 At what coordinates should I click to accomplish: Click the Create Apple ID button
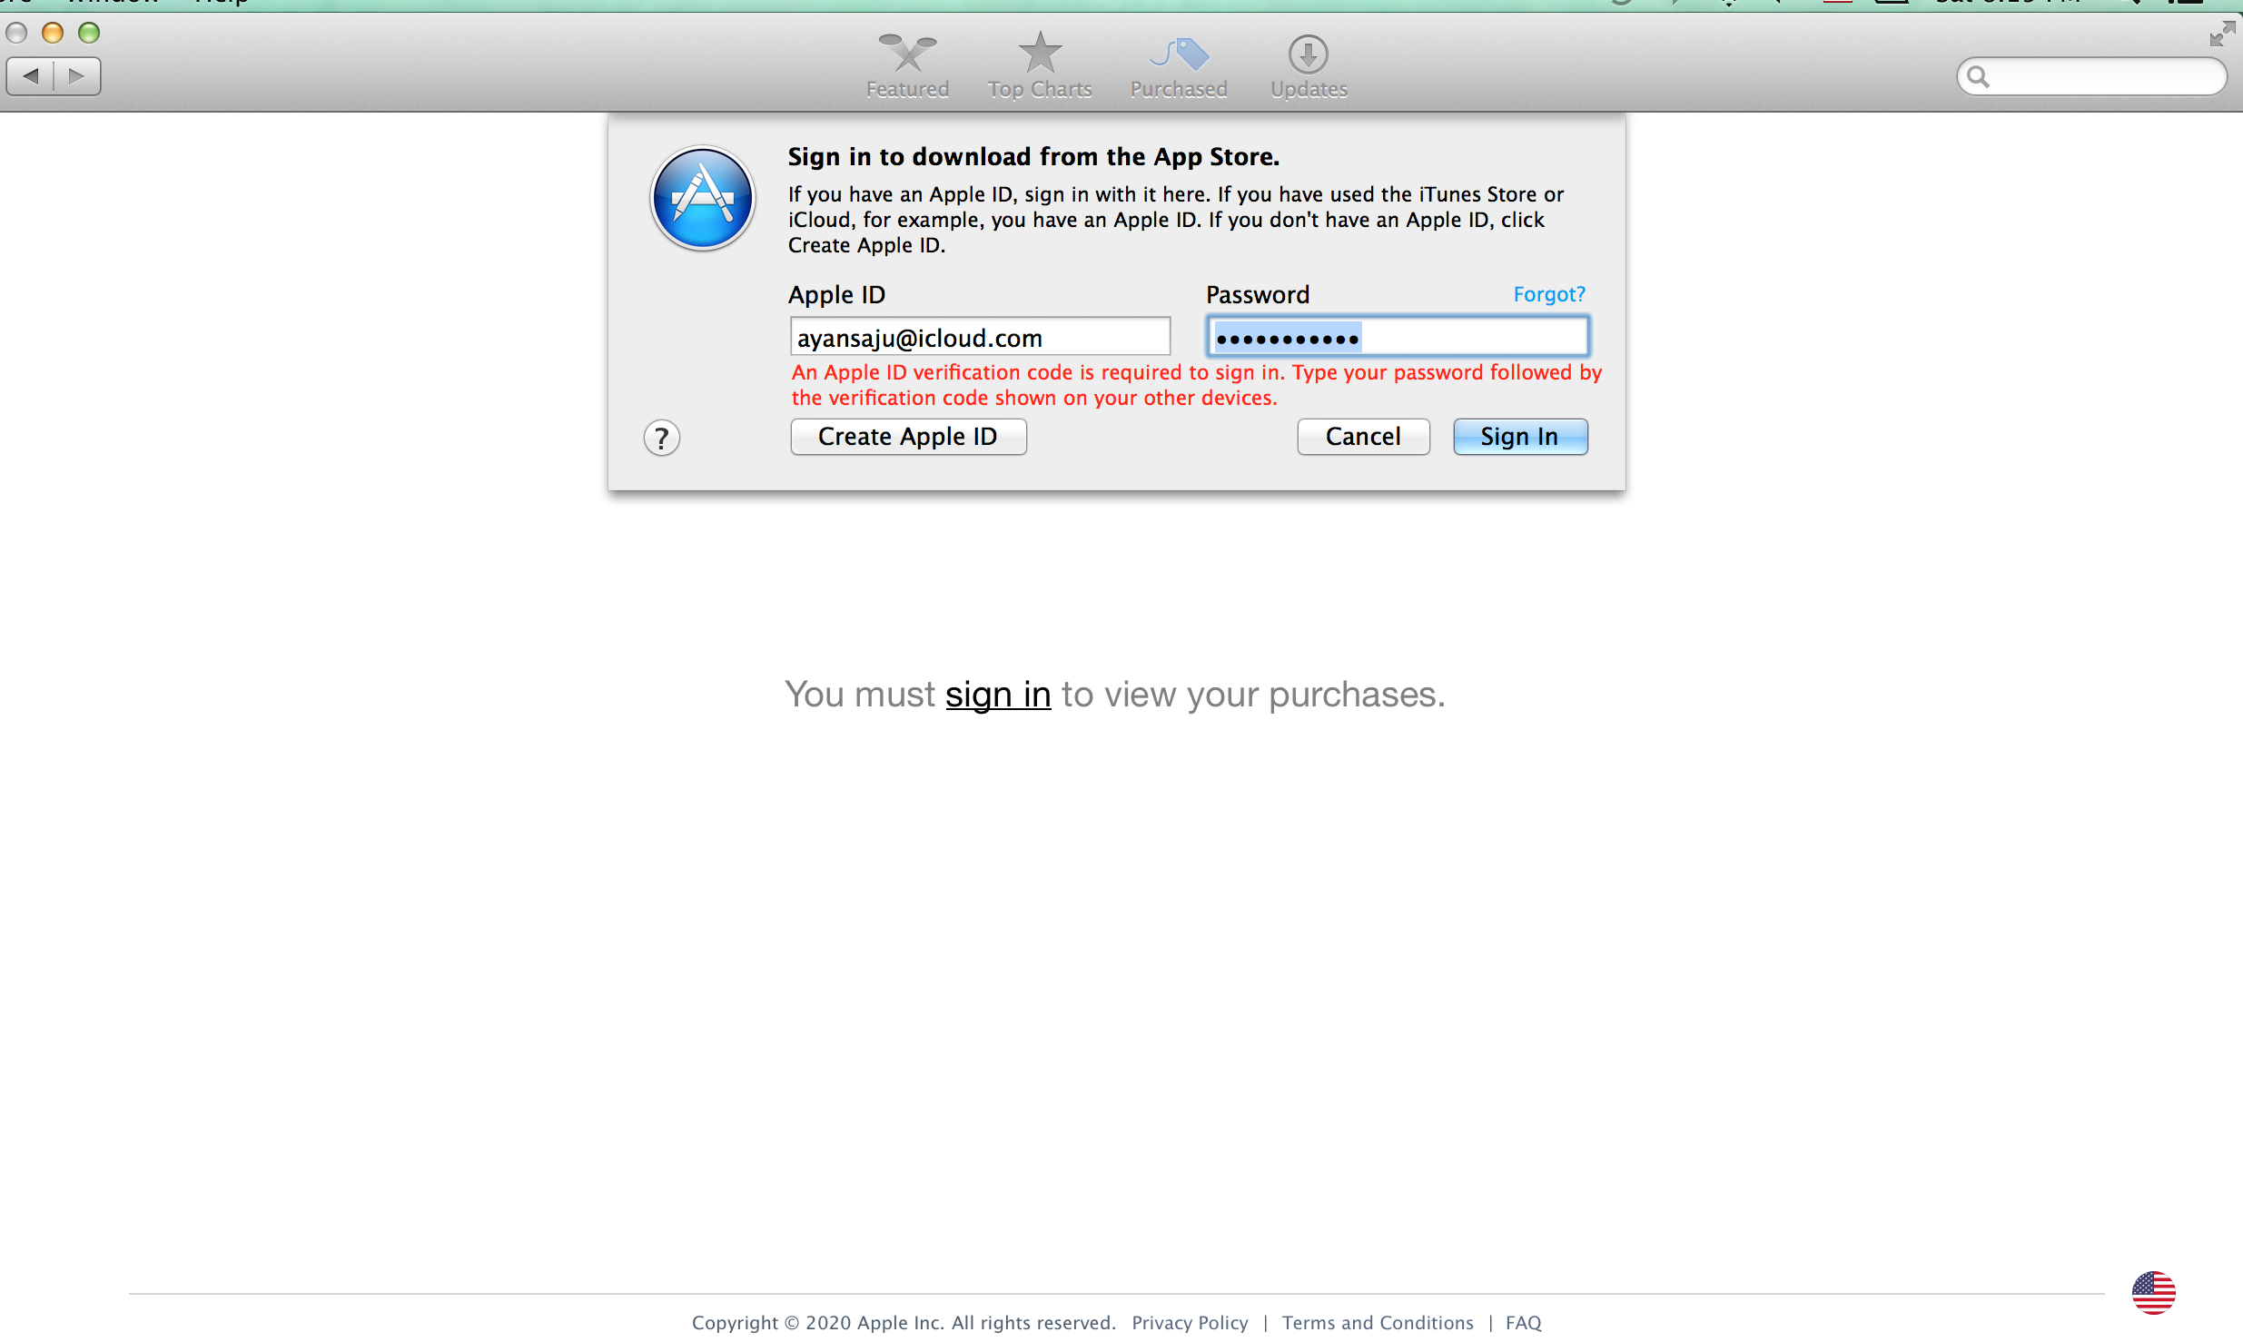[x=908, y=437]
